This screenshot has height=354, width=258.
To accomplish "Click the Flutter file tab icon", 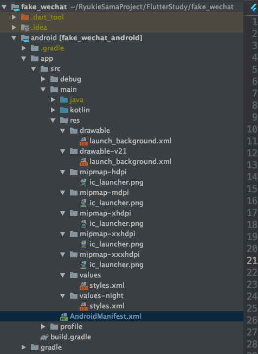I will click(254, 8).
